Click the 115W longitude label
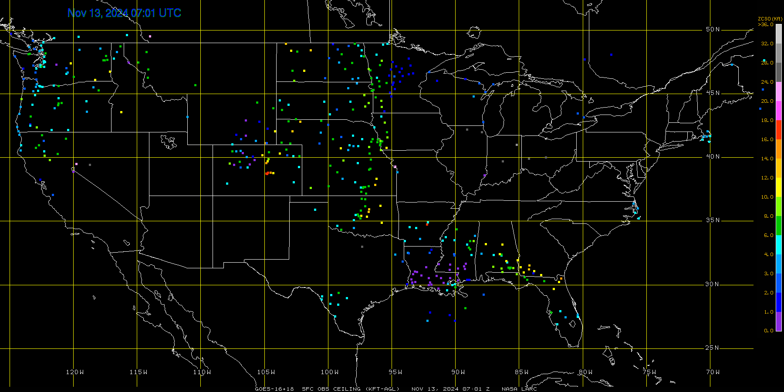Viewport: 784px width, 392px height. (138, 372)
